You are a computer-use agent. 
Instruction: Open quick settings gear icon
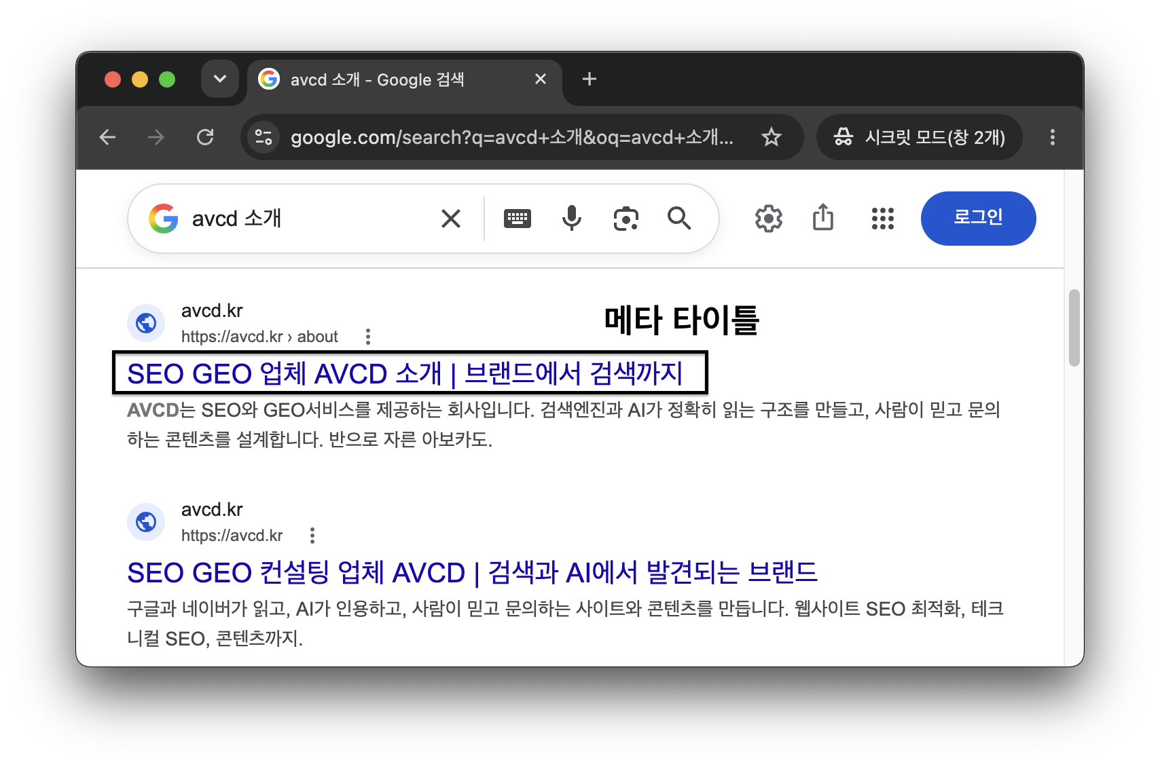[769, 219]
